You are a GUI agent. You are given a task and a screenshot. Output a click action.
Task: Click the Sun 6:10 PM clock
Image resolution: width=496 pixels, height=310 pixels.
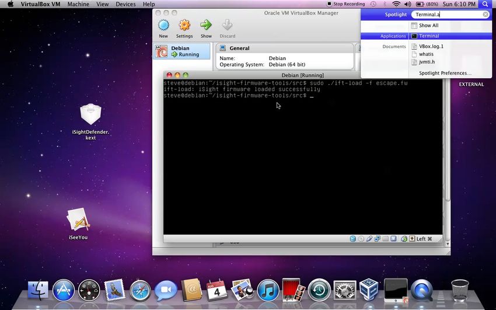pos(459,4)
